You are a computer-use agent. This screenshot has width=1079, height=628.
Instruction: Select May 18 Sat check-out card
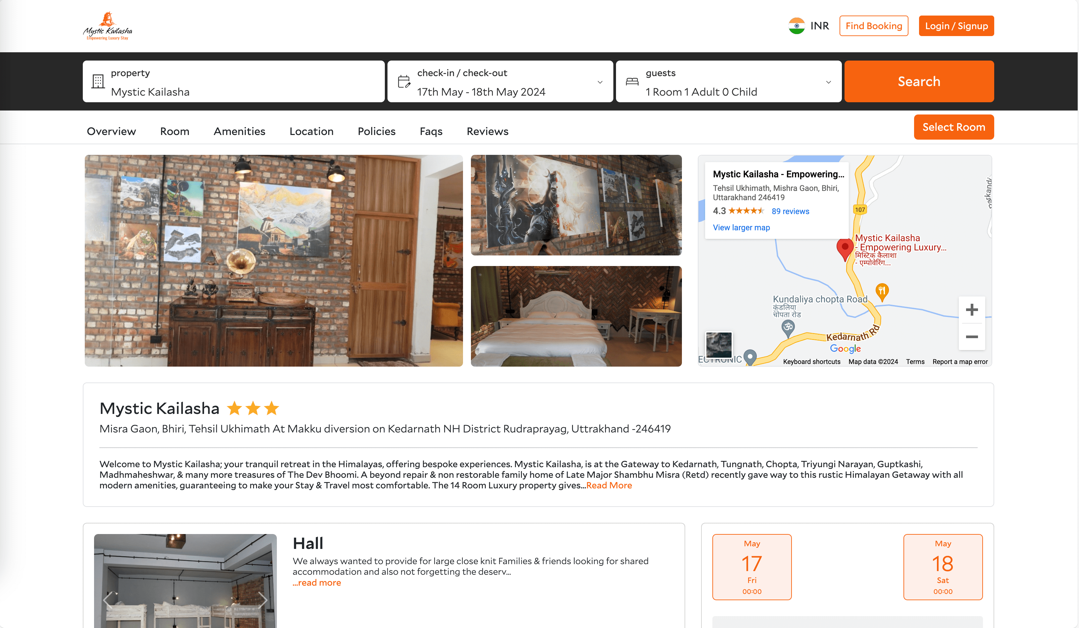pos(943,567)
